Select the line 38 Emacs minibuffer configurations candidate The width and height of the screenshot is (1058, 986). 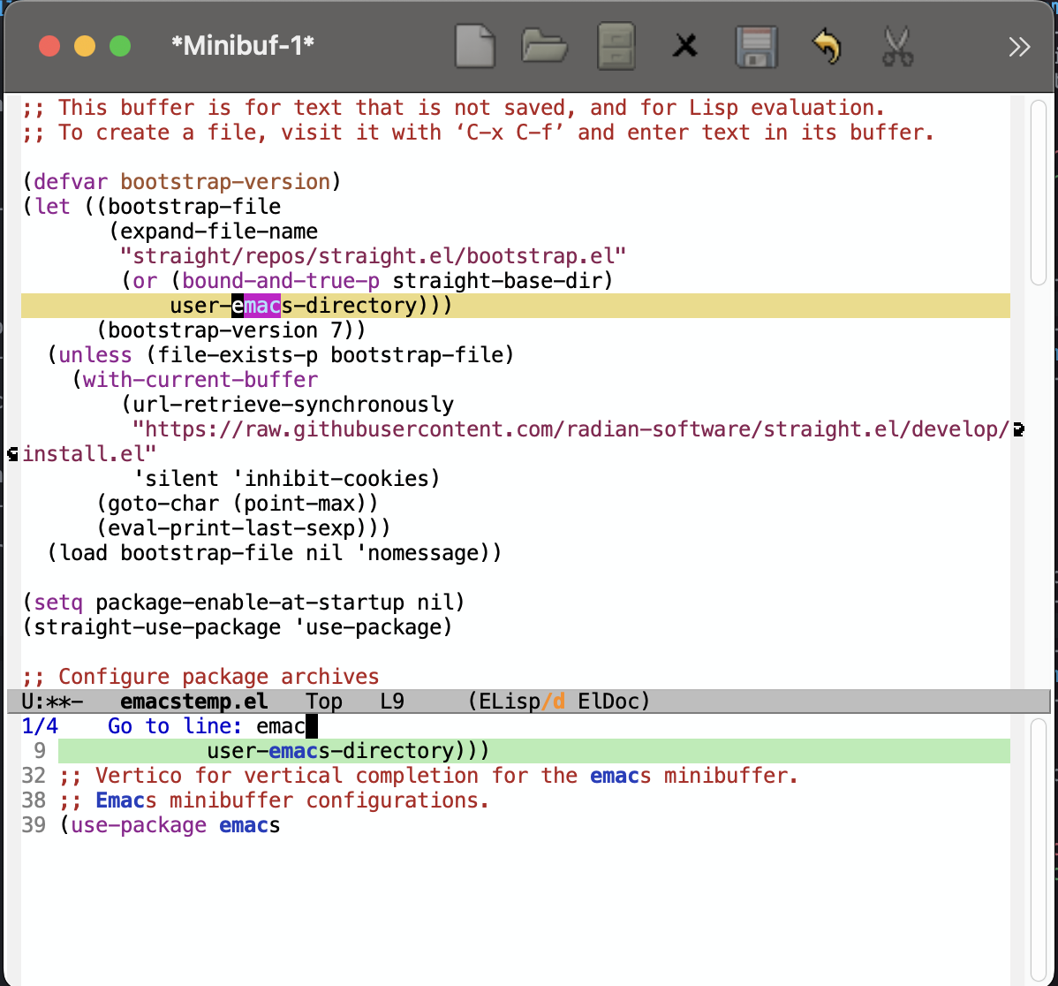516,800
